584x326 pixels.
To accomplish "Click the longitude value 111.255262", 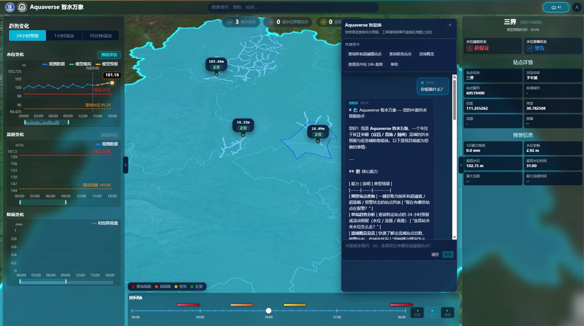I will (x=477, y=108).
